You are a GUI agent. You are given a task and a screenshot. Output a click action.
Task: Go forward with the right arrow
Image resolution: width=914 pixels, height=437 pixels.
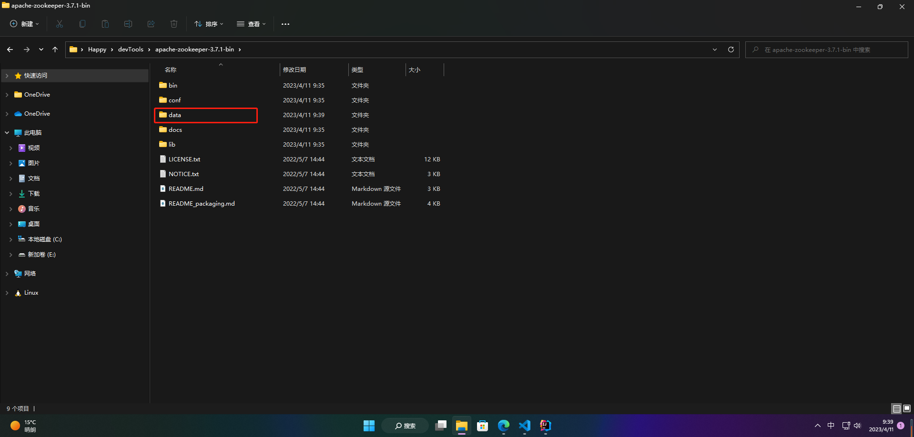27,50
